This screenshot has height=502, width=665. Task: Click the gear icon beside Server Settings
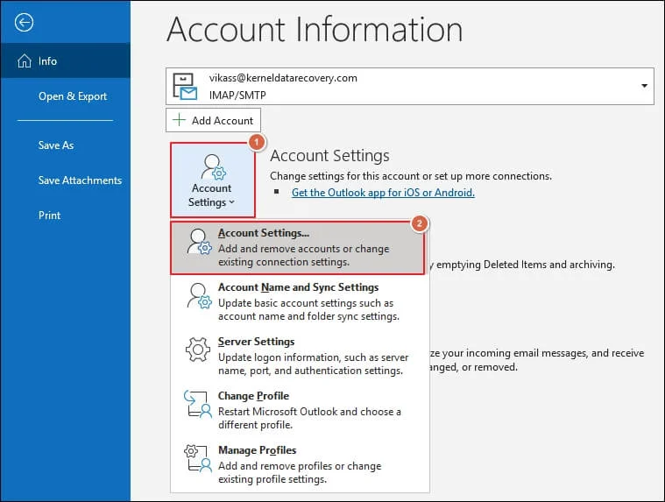[x=198, y=350]
